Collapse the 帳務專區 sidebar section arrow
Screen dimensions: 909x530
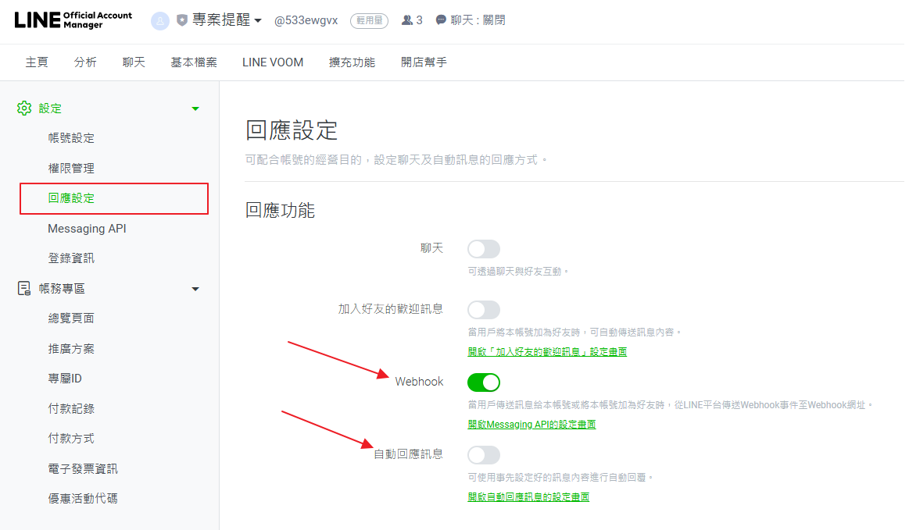click(195, 289)
